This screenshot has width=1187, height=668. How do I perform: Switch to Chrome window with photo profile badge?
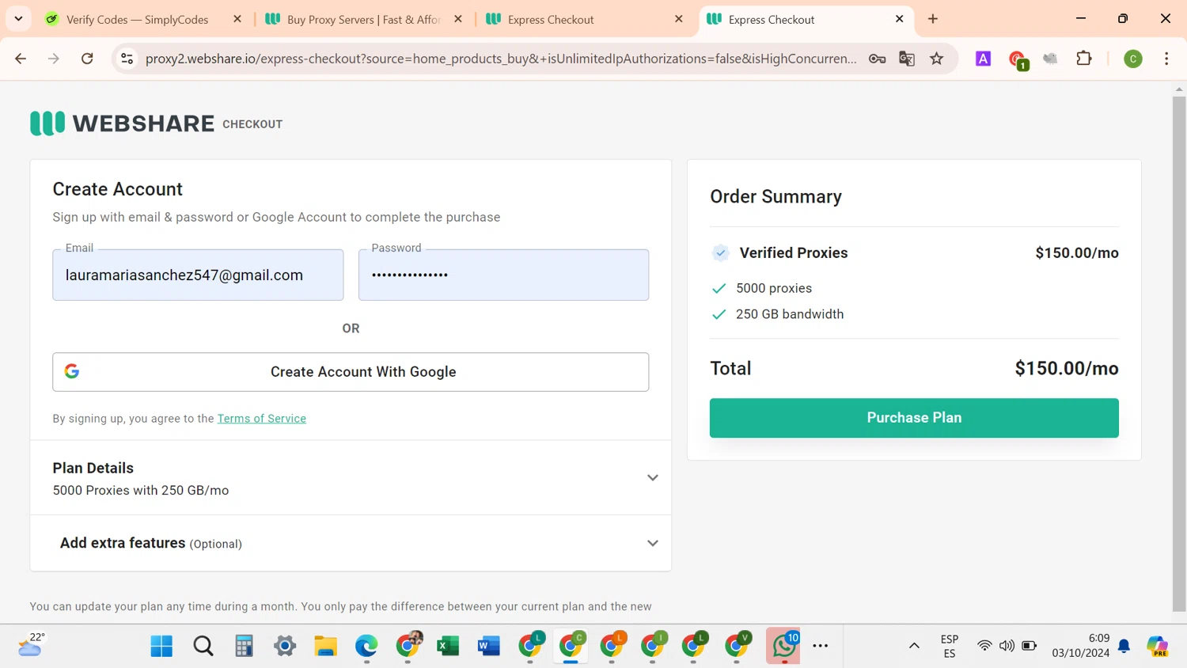coord(408,646)
